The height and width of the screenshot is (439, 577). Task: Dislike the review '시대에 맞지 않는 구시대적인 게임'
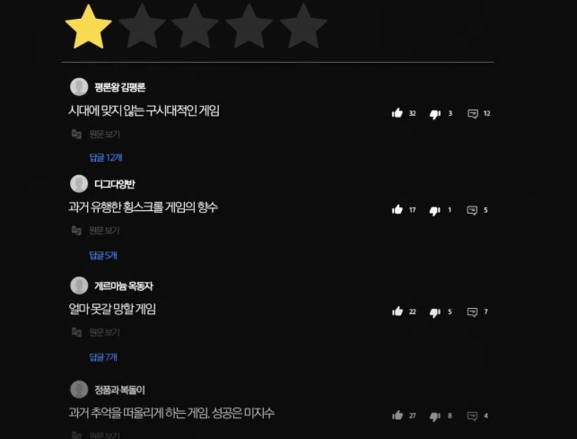pyautogui.click(x=435, y=114)
